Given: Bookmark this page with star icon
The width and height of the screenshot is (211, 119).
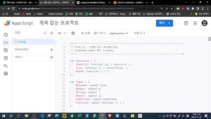Looking at the screenshot, I should click(172, 9).
